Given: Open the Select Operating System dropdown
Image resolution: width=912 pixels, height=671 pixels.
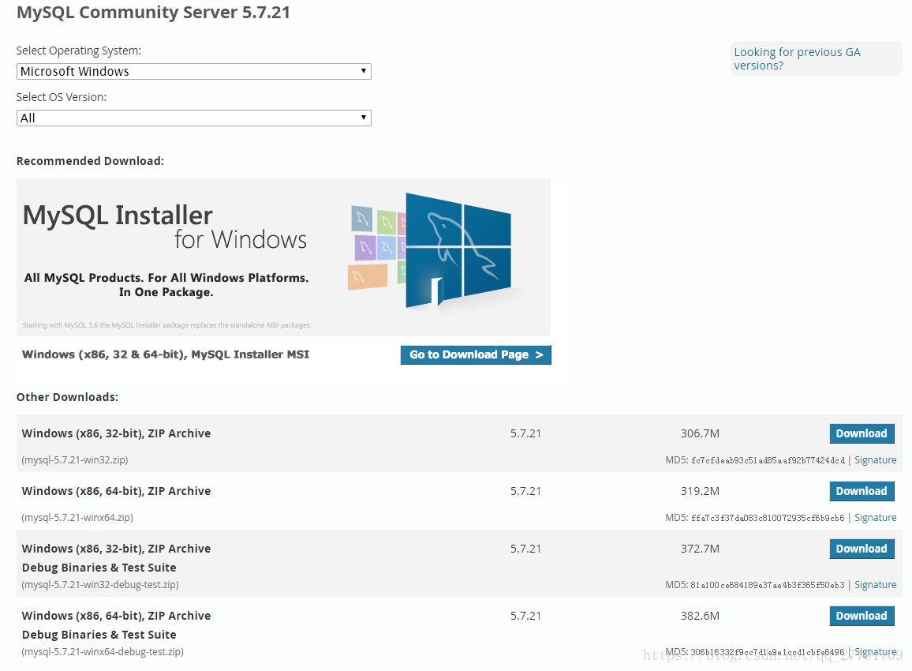Looking at the screenshot, I should [194, 72].
